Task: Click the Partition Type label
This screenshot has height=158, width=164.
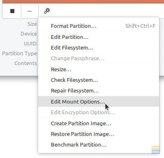Action: pos(20,54)
